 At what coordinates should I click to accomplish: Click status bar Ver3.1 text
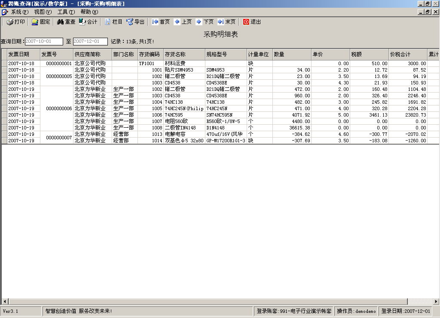(x=10, y=311)
